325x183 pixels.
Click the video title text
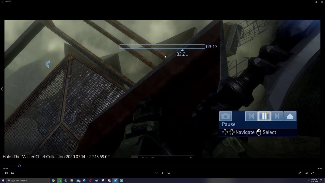[56, 157]
